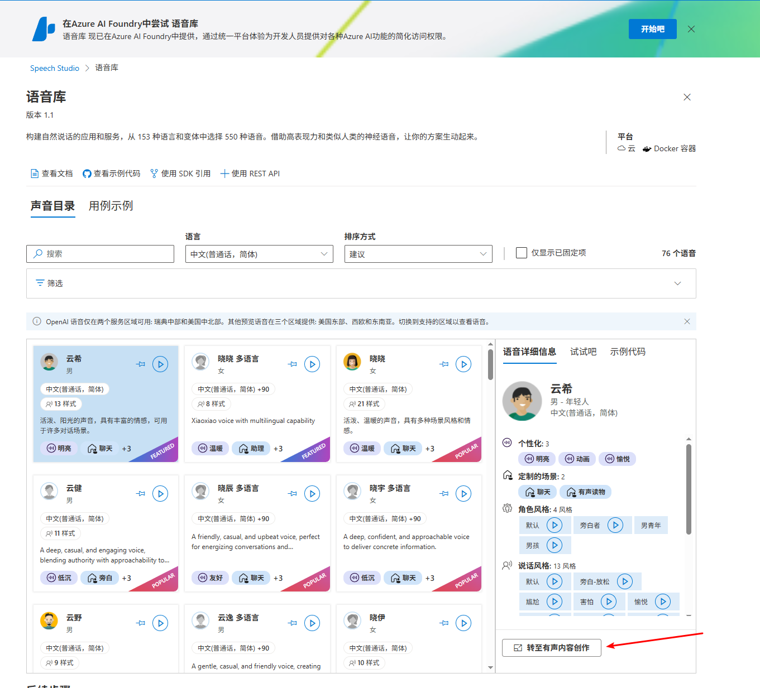Go to Speech Studio breadcrumb
The image size is (760, 688).
pyautogui.click(x=55, y=68)
